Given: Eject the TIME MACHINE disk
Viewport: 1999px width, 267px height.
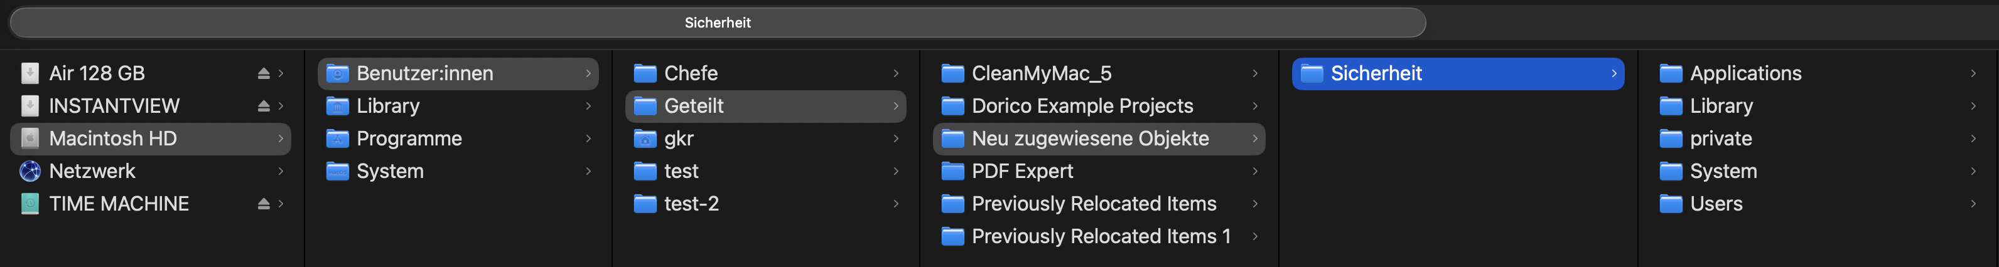Looking at the screenshot, I should tap(263, 204).
